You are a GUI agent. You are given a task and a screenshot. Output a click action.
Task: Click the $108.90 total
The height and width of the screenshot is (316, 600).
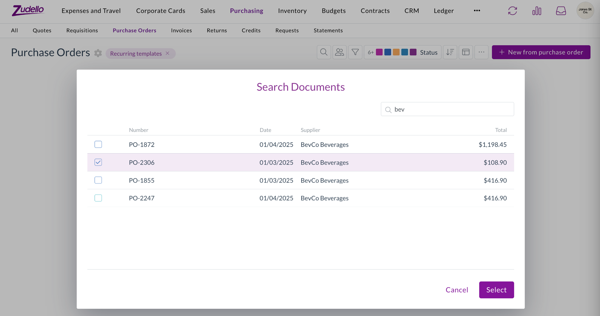pos(495,162)
